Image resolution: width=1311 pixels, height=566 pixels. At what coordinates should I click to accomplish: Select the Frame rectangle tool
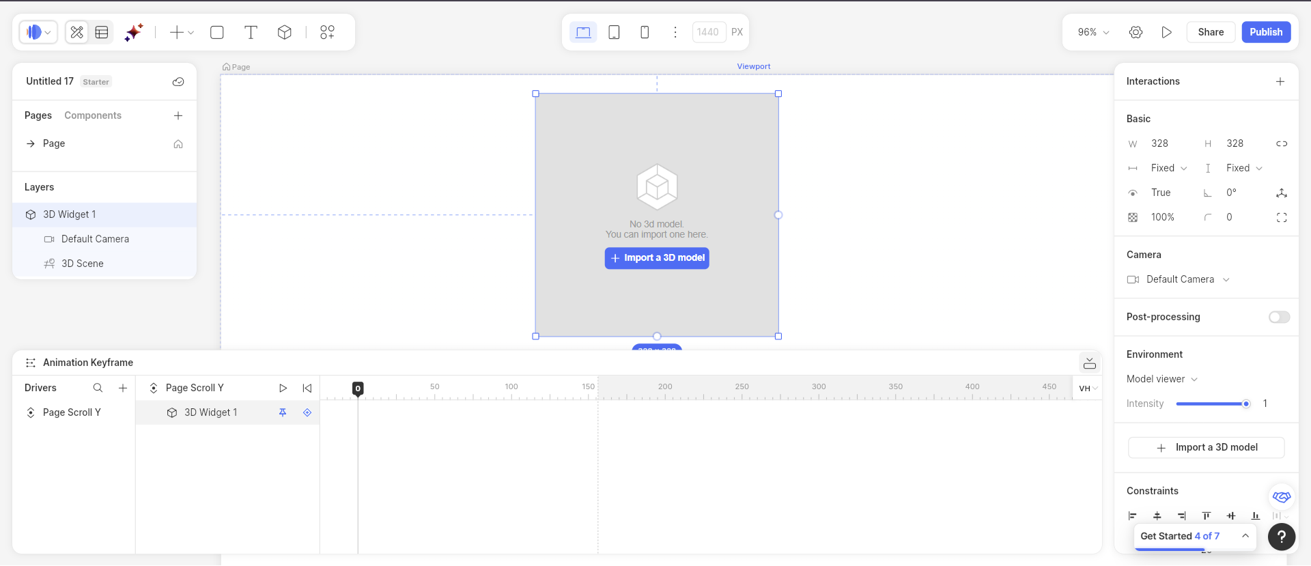(x=217, y=32)
